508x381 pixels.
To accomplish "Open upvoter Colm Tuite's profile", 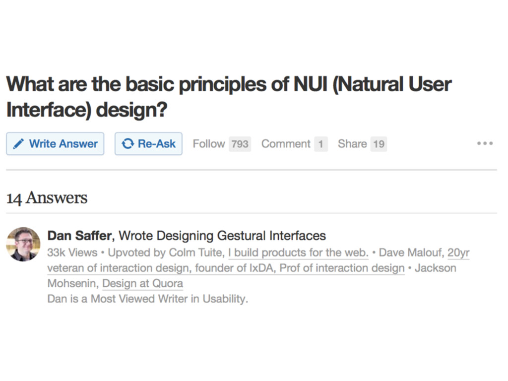I will pyautogui.click(x=195, y=253).
